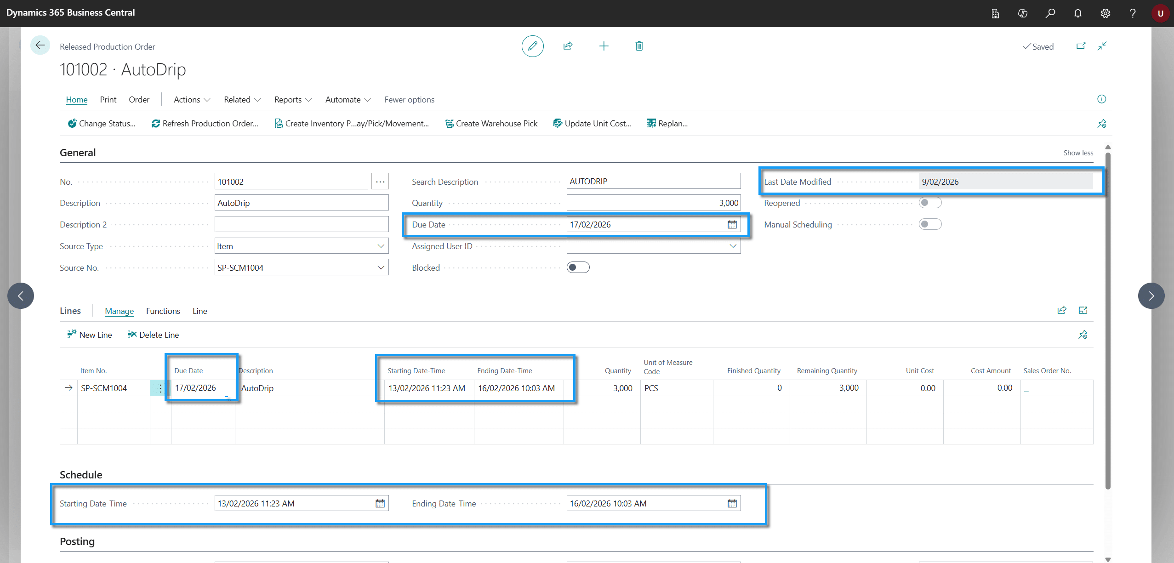Toggle the Blocked switch
The height and width of the screenshot is (563, 1174).
pyautogui.click(x=578, y=267)
